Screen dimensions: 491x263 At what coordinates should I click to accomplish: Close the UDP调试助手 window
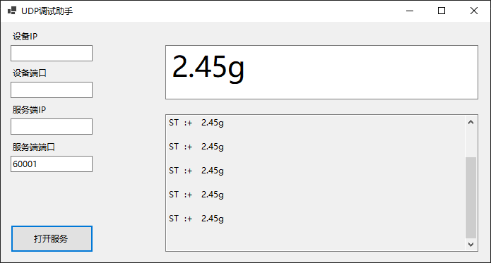[474, 11]
